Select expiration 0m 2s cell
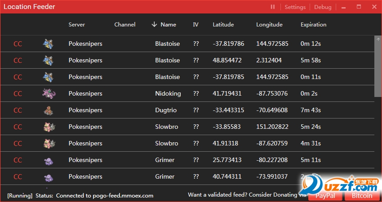This screenshot has width=382, height=202. click(309, 93)
